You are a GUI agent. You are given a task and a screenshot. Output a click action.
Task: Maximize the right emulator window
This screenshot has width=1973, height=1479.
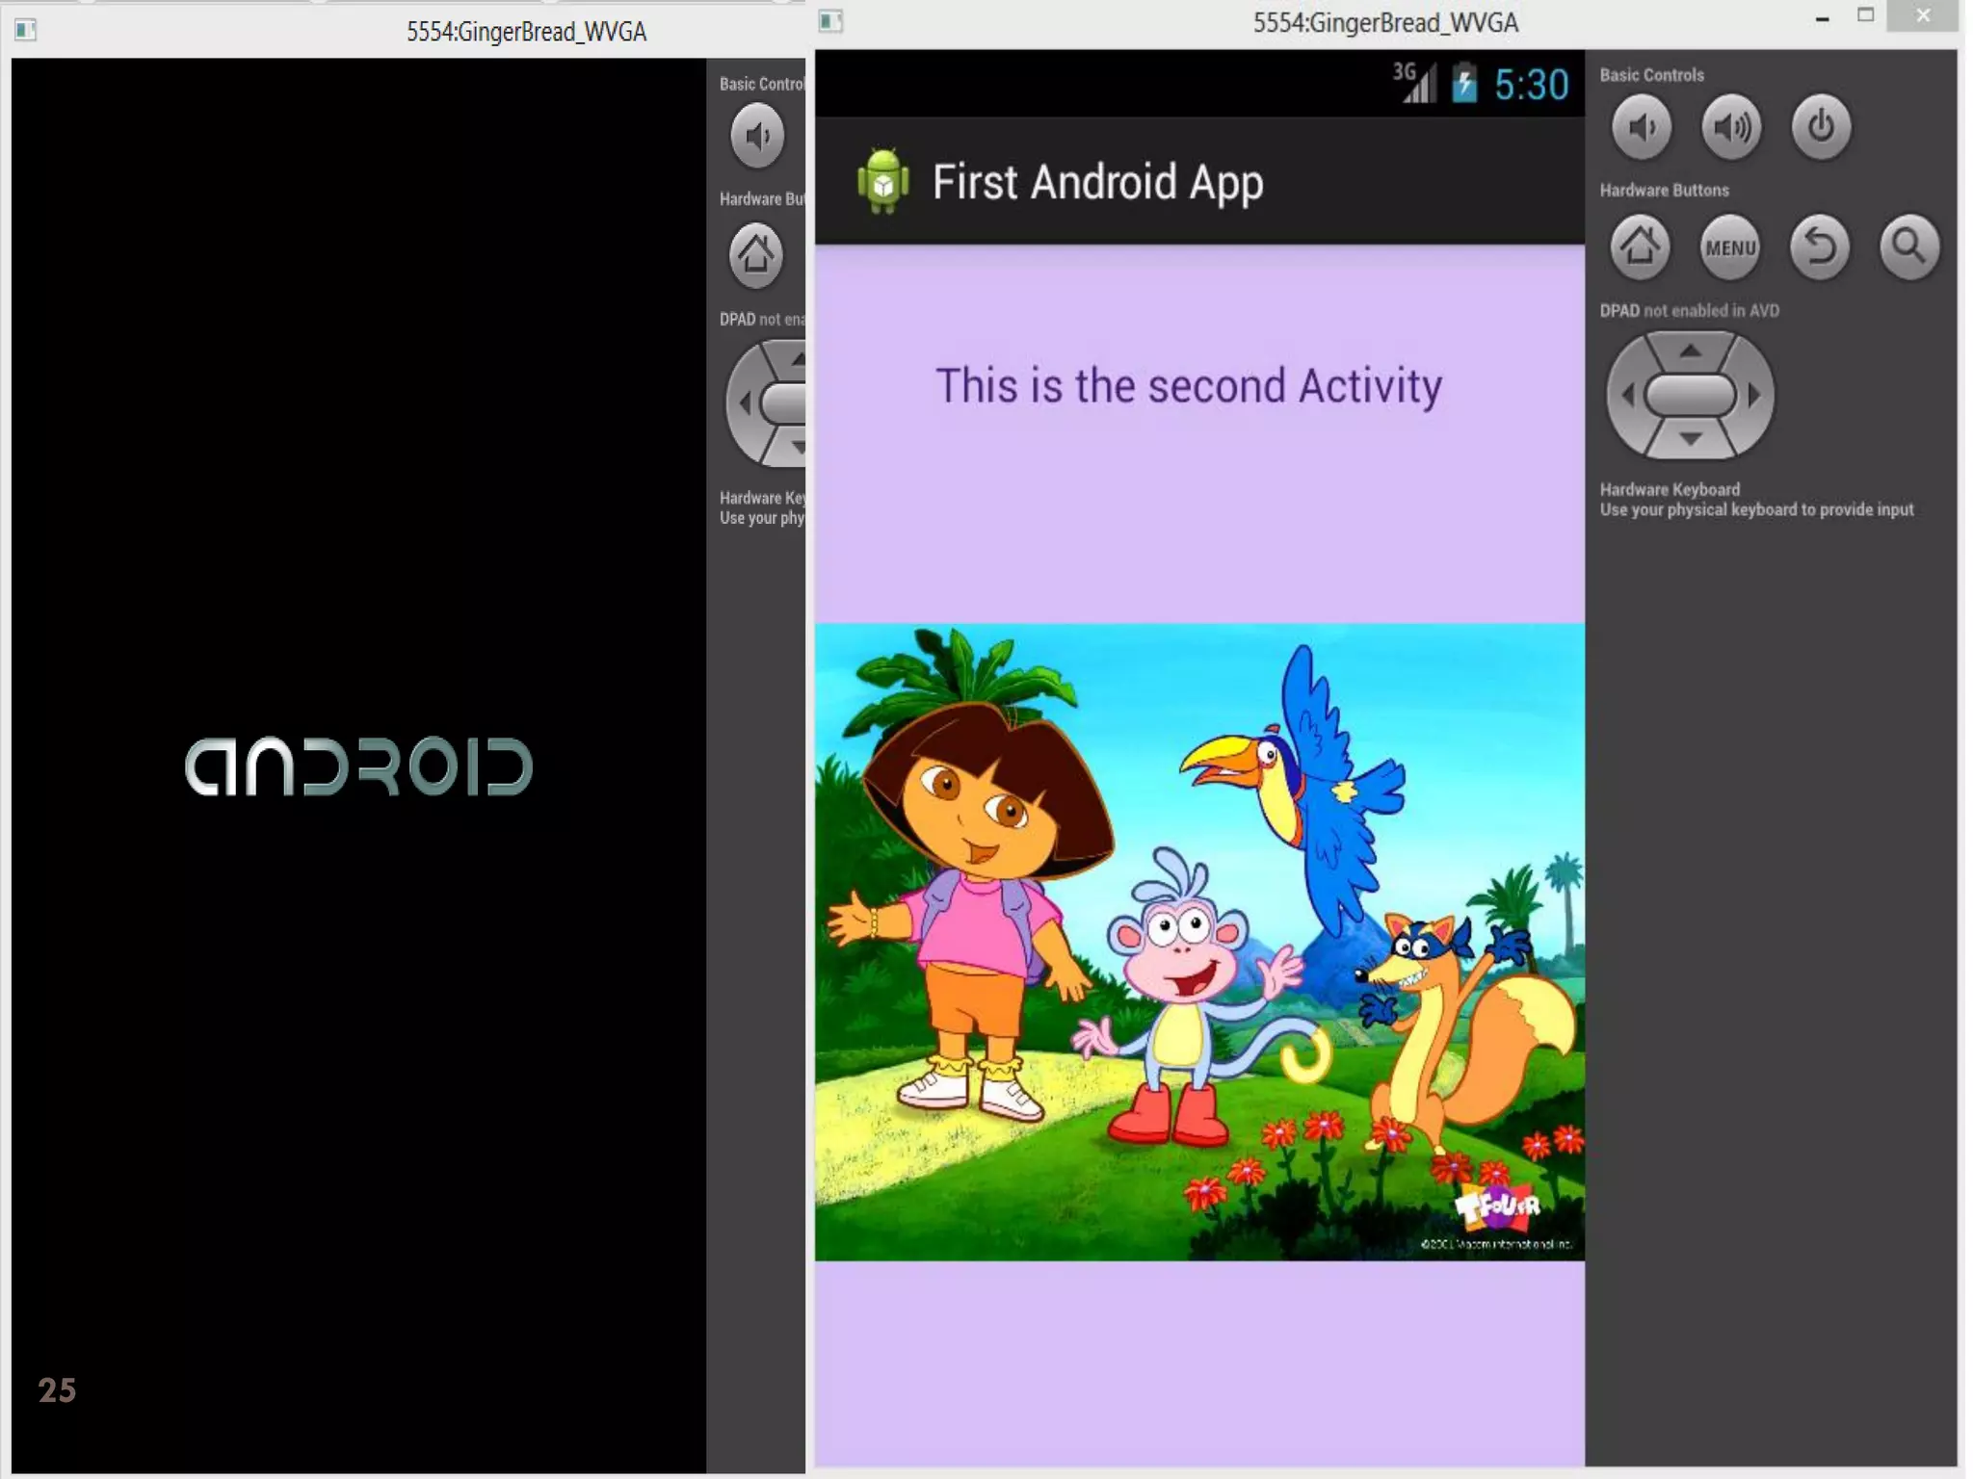1865,16
